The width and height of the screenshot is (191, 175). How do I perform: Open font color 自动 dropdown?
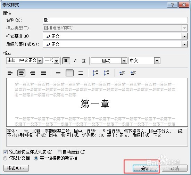click(124, 61)
